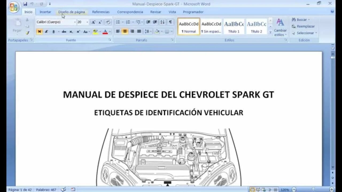342x192 pixels.
Task: Click the Buscar find button
Action: coord(301,20)
